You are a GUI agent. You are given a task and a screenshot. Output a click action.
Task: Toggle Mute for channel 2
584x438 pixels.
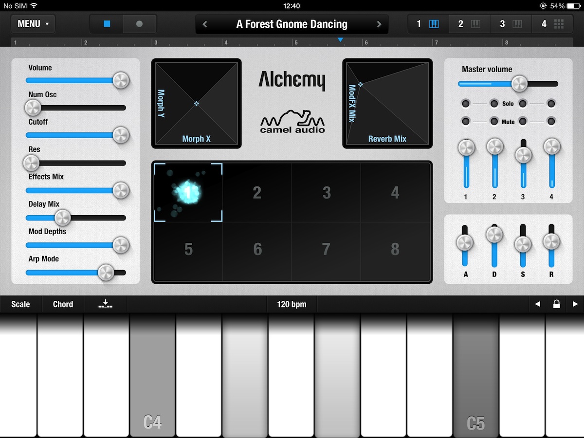tap(494, 121)
